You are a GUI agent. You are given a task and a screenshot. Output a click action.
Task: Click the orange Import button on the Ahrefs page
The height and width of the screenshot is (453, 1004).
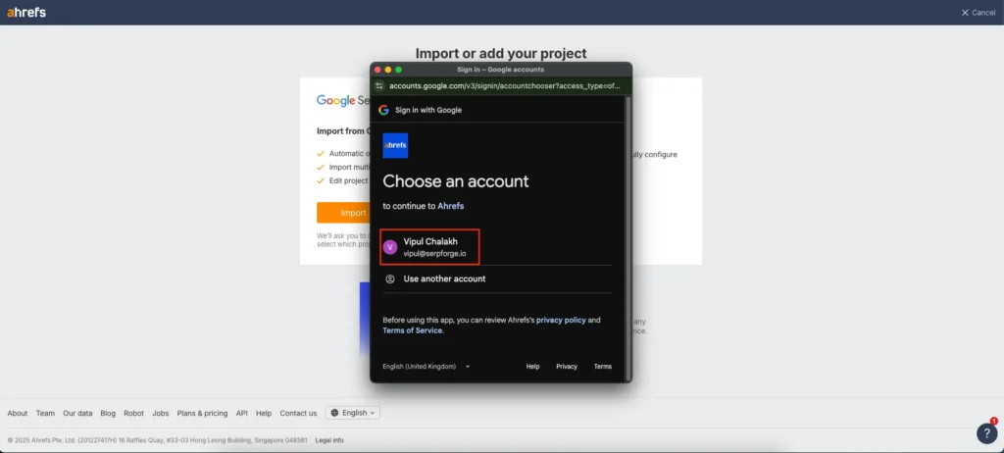pos(343,213)
